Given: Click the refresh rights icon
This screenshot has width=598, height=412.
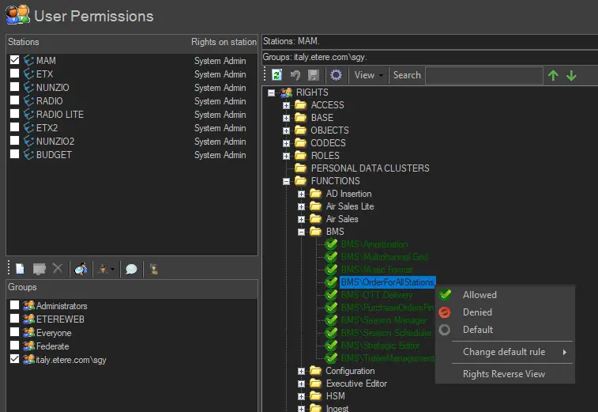Looking at the screenshot, I should pyautogui.click(x=276, y=75).
